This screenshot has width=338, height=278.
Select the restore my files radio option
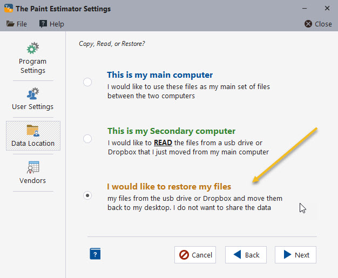(x=87, y=195)
